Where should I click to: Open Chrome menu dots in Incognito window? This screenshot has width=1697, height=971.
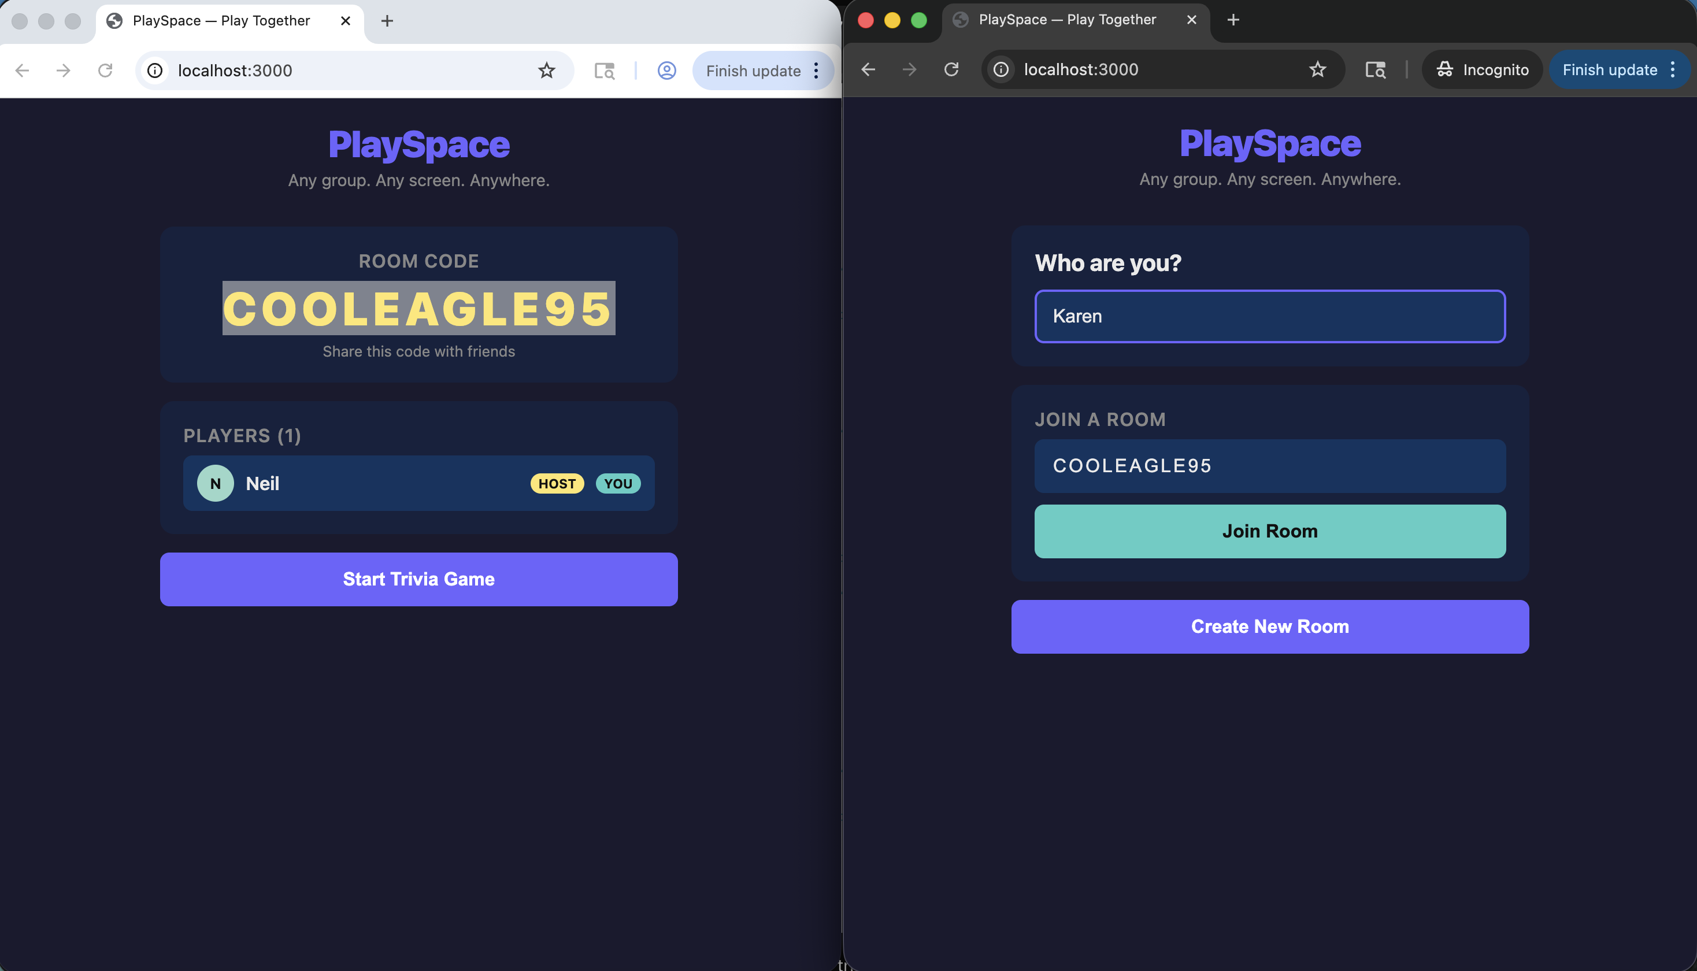[x=1672, y=69]
